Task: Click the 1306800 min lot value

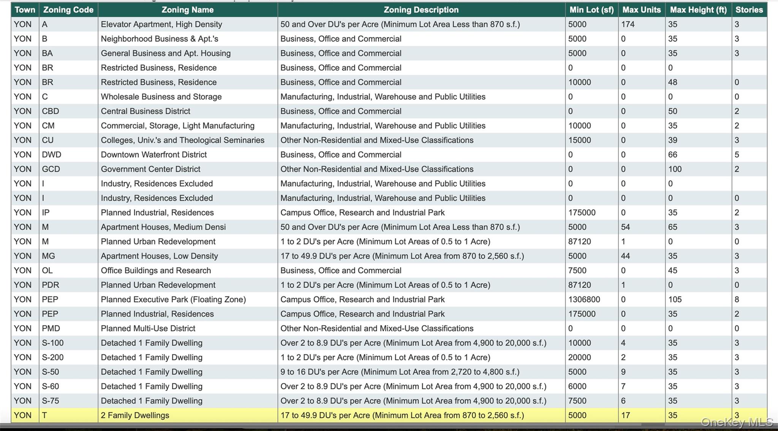Action: click(x=584, y=300)
